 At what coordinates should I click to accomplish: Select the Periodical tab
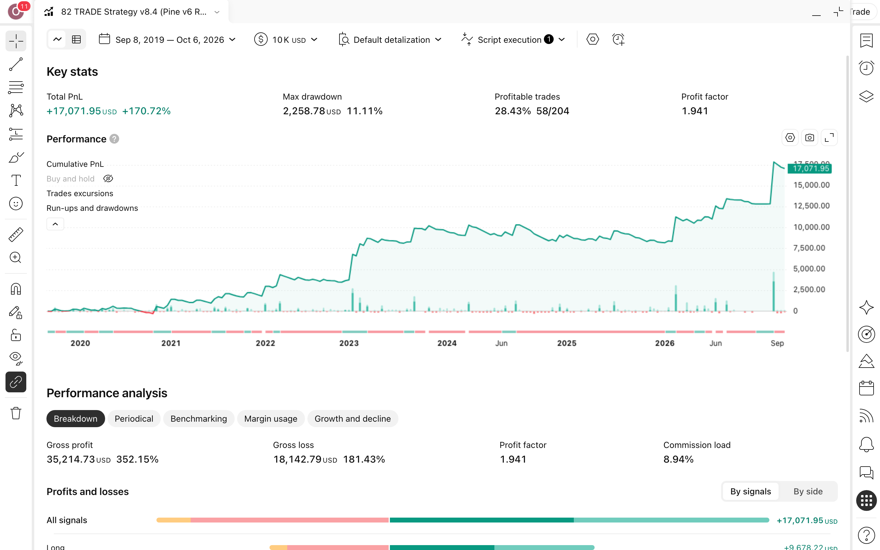tap(134, 419)
